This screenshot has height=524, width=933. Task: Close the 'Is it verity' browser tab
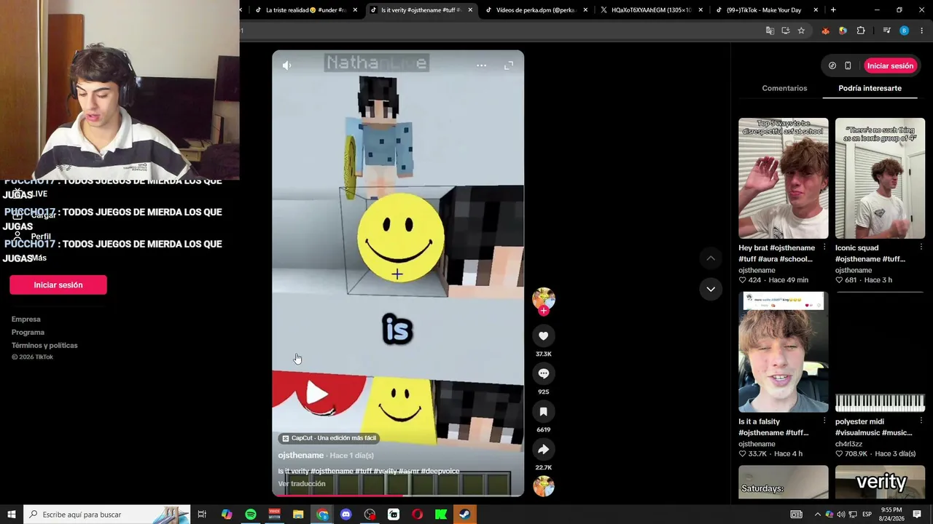[x=470, y=10]
